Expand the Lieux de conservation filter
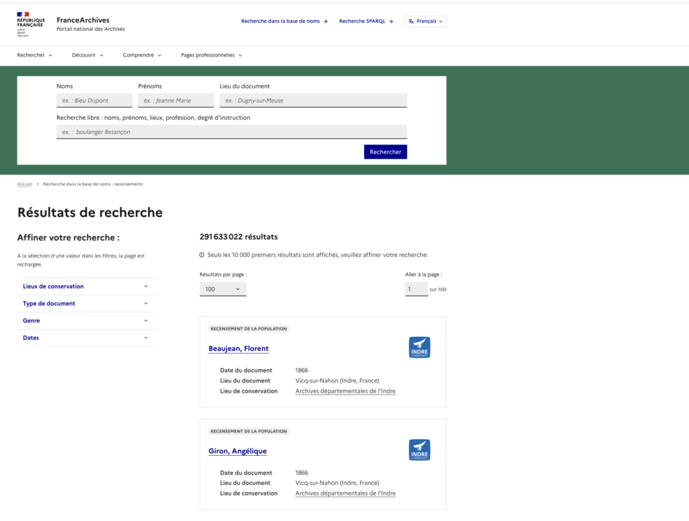The height and width of the screenshot is (521, 689). pyautogui.click(x=85, y=286)
